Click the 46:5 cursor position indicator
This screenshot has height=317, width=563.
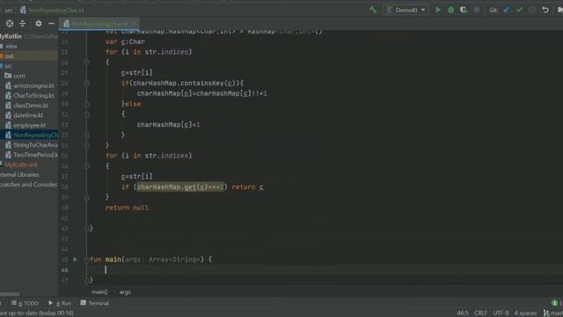coord(463,313)
